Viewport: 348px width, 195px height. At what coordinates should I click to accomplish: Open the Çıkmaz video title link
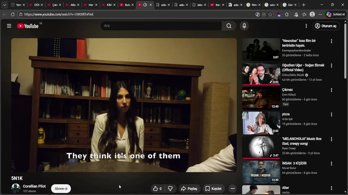coord(287,90)
